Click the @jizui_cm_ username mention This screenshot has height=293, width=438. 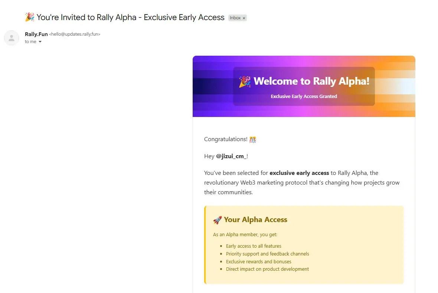(231, 156)
